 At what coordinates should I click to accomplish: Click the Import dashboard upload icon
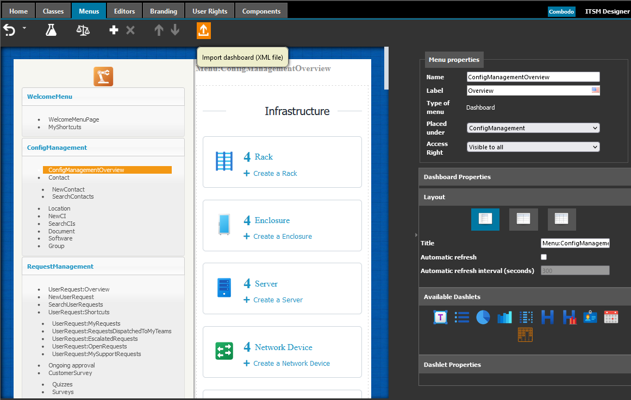203,30
